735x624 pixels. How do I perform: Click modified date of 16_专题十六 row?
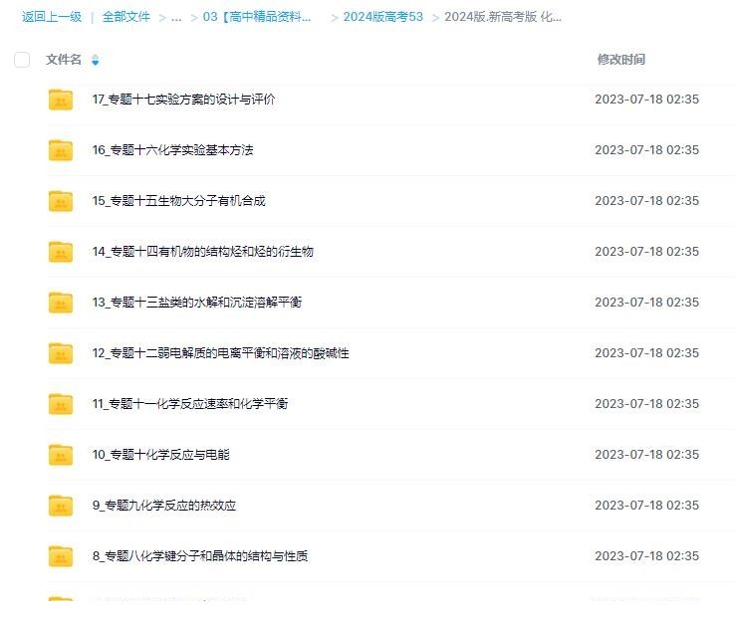tap(647, 150)
